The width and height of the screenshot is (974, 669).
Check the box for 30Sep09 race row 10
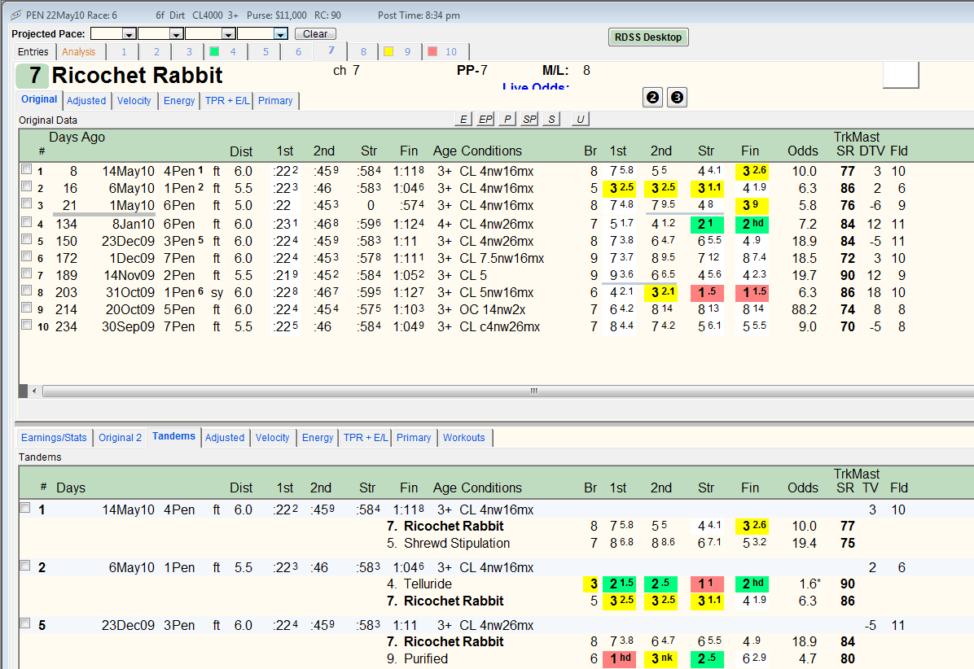pyautogui.click(x=27, y=325)
